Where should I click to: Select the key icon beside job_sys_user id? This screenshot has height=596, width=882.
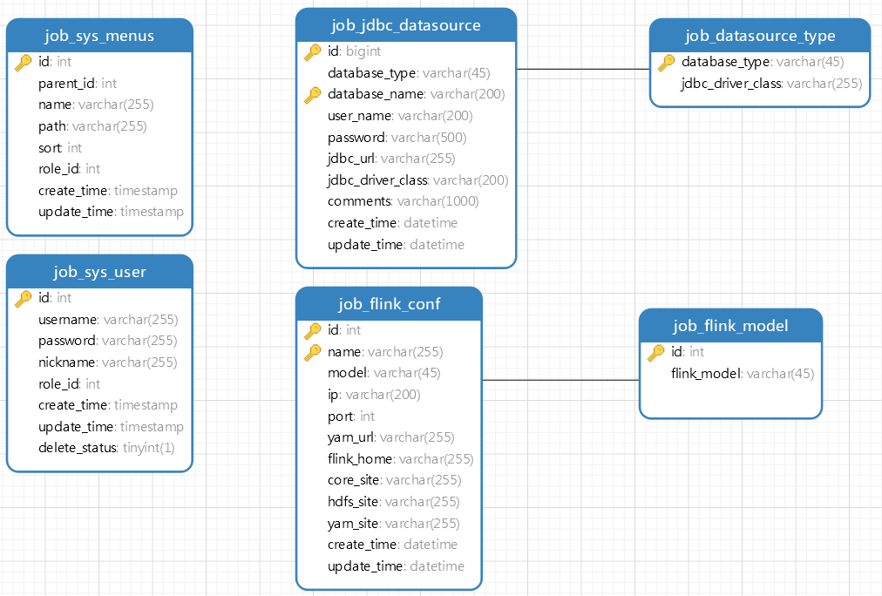(24, 299)
